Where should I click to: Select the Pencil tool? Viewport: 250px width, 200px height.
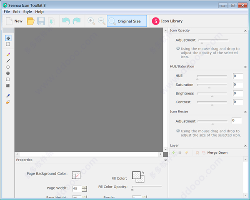pos(8,55)
